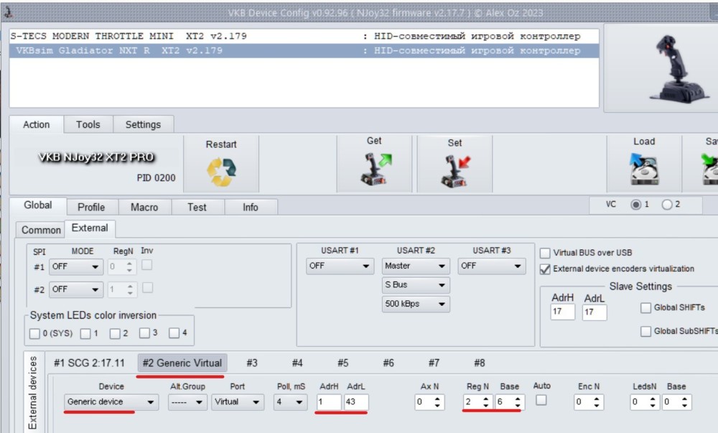This screenshot has height=433, width=718.
Task: Click the AdrL field containing 43
Action: pyautogui.click(x=356, y=402)
